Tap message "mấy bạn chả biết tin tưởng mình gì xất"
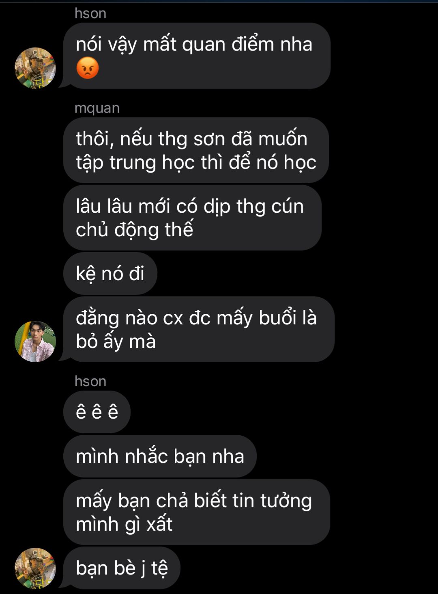This screenshot has width=438, height=594. click(x=197, y=512)
